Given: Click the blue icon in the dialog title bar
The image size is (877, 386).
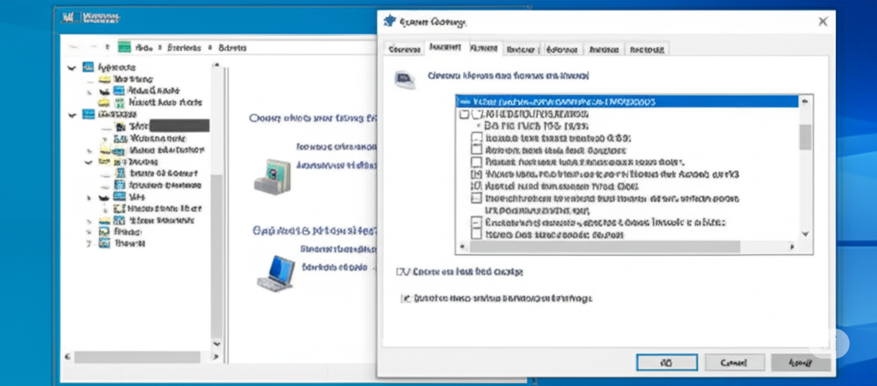Looking at the screenshot, I should click(x=390, y=21).
